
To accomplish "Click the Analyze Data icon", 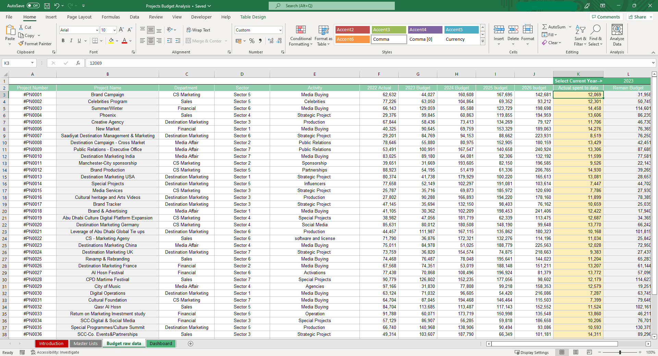I will tap(617, 35).
